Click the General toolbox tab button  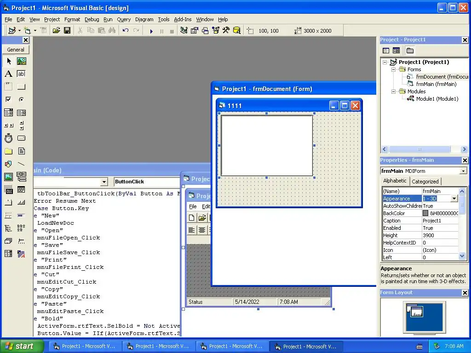click(16, 50)
